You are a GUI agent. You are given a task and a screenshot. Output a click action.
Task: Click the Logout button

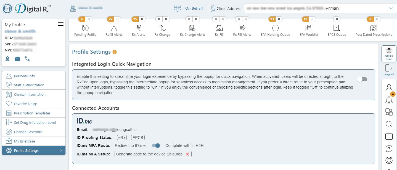[x=389, y=70]
